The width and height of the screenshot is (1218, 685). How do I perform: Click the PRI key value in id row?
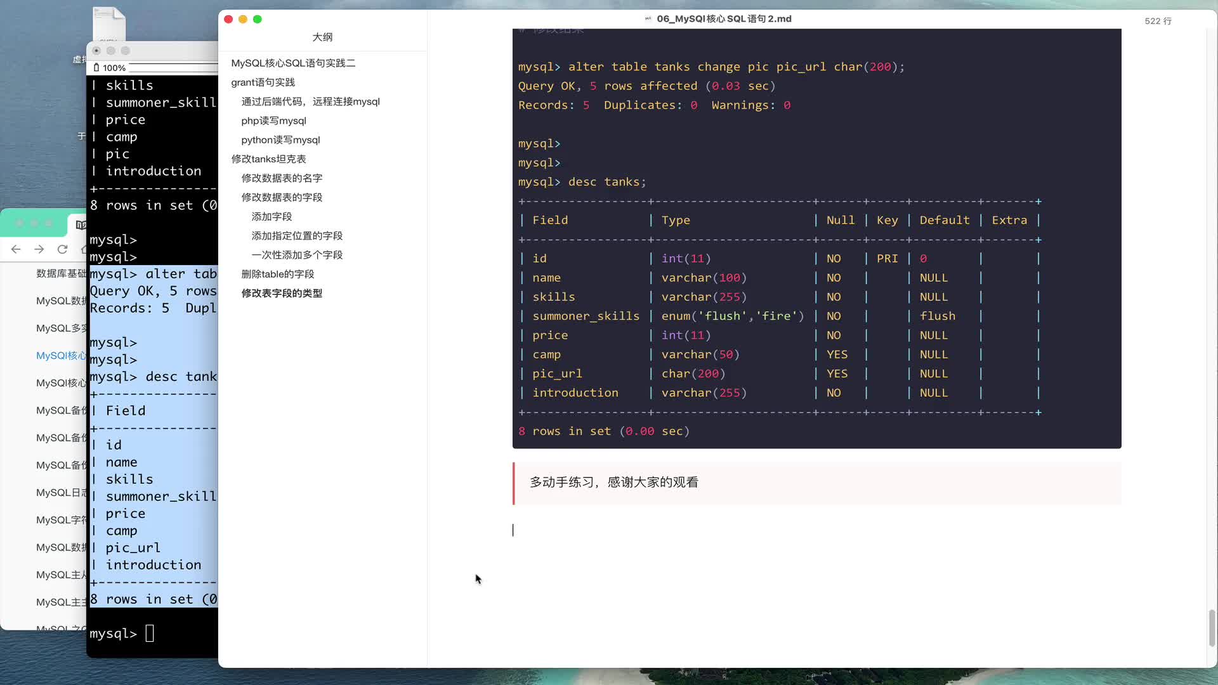(887, 258)
